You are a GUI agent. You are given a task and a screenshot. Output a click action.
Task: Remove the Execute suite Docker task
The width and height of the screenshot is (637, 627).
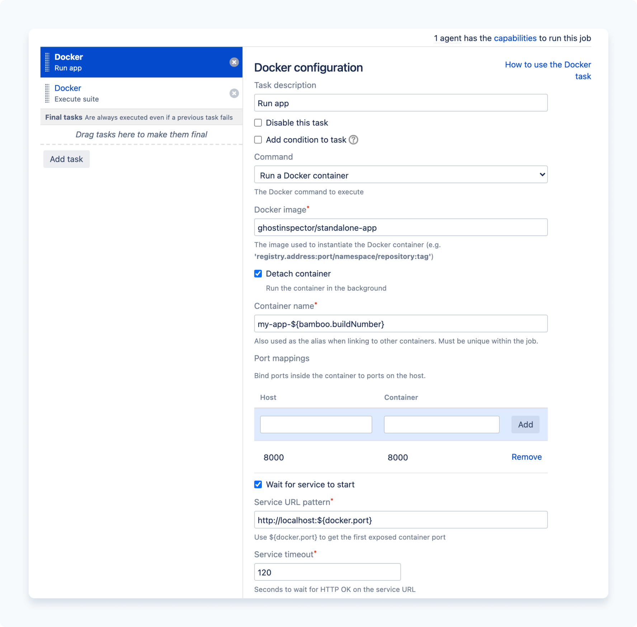pyautogui.click(x=234, y=93)
